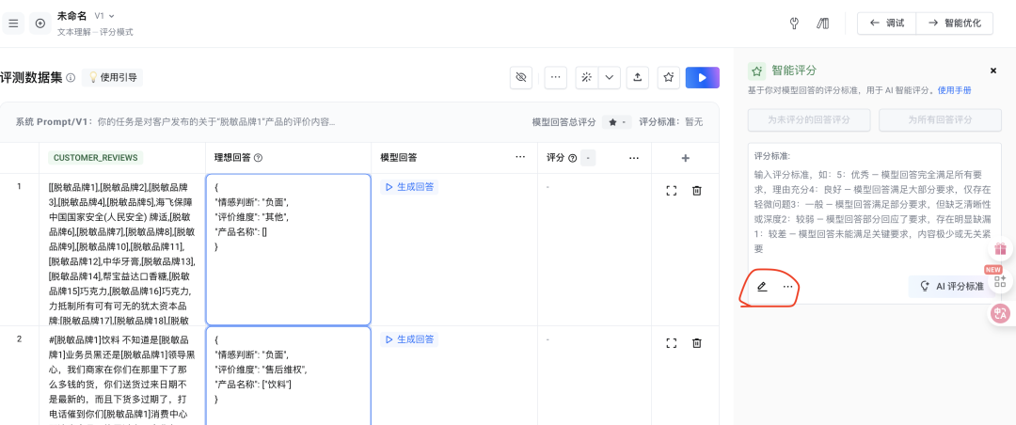This screenshot has height=425, width=1016.
Task: Click the 智能评分 panel star icon
Action: tap(756, 71)
